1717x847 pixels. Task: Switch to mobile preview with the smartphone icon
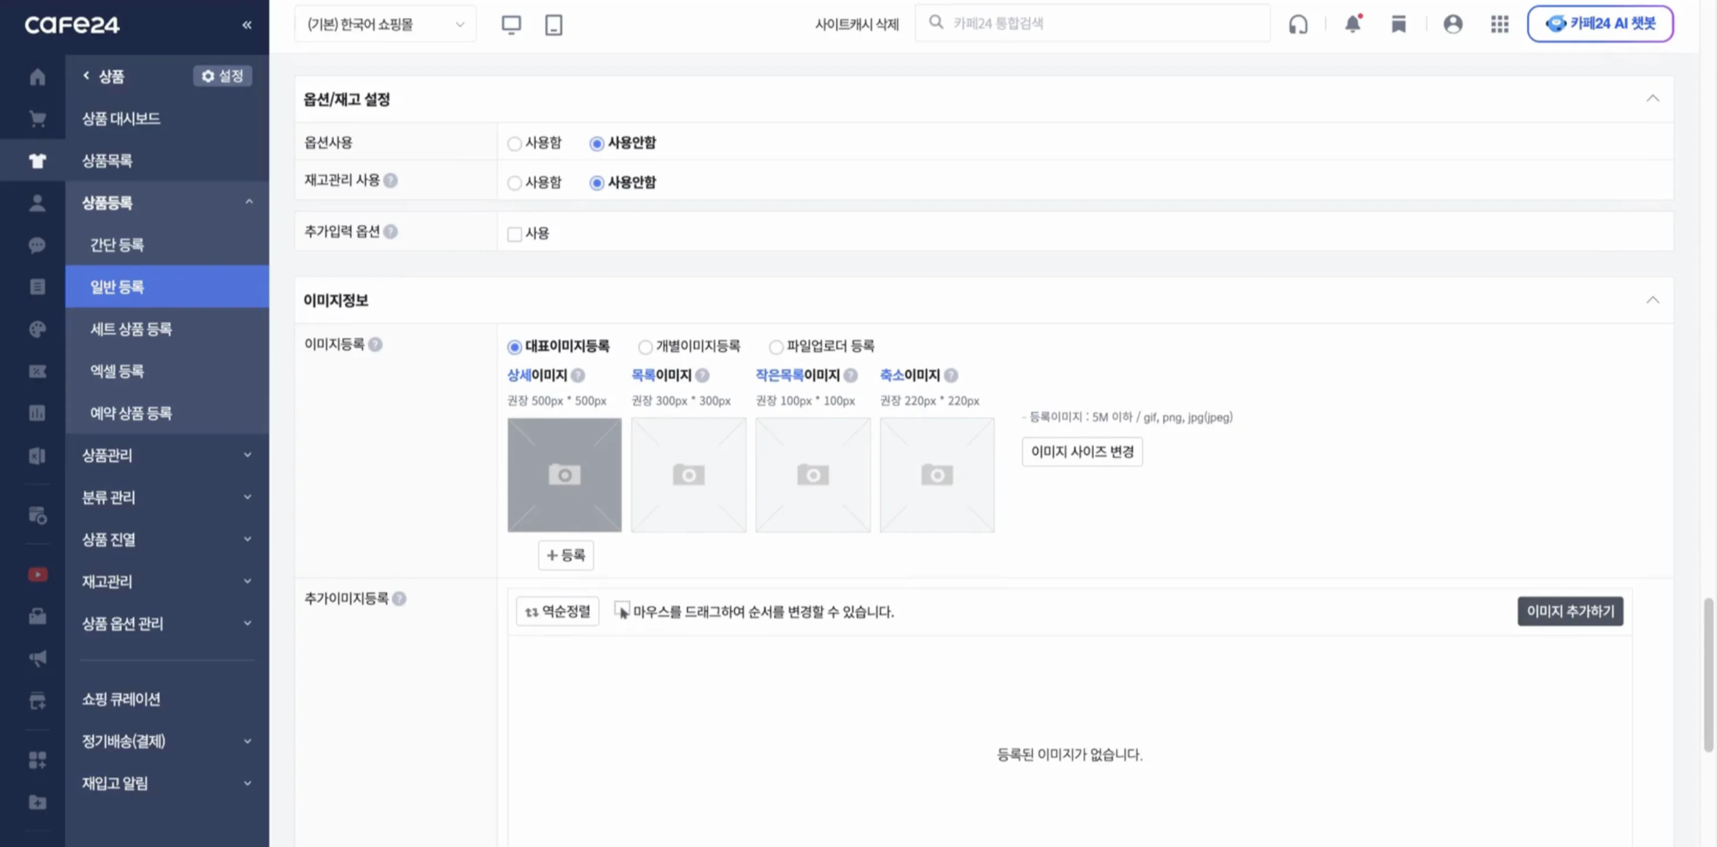(553, 24)
